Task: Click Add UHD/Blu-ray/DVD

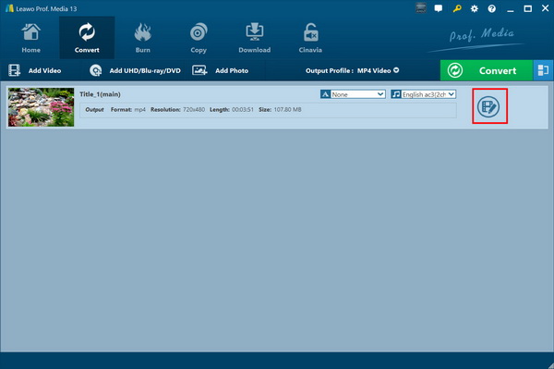Action: [x=135, y=70]
